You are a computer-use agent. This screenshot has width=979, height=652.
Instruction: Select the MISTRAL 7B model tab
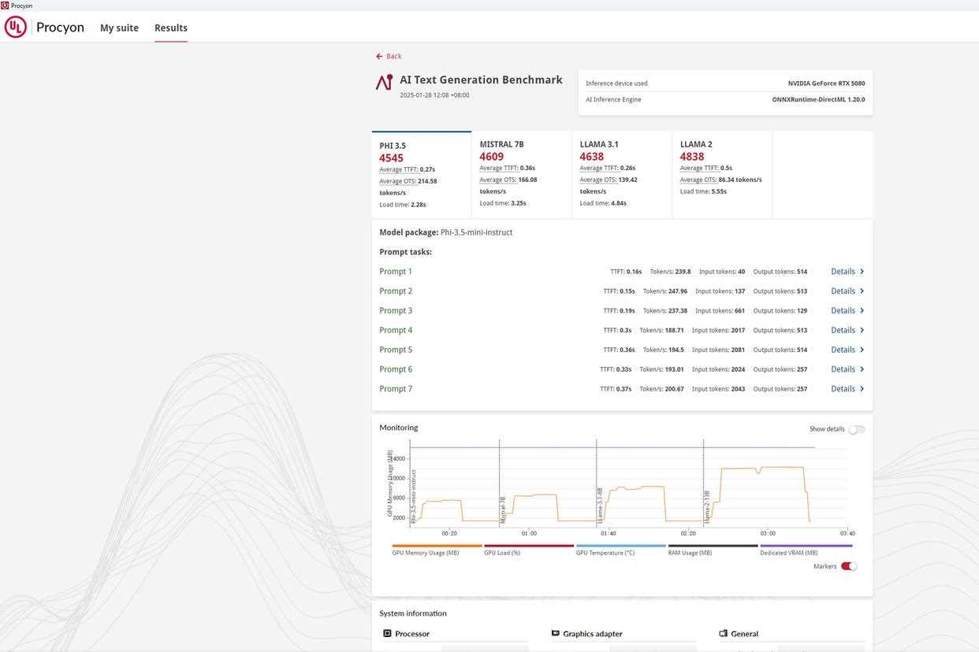[x=522, y=175]
